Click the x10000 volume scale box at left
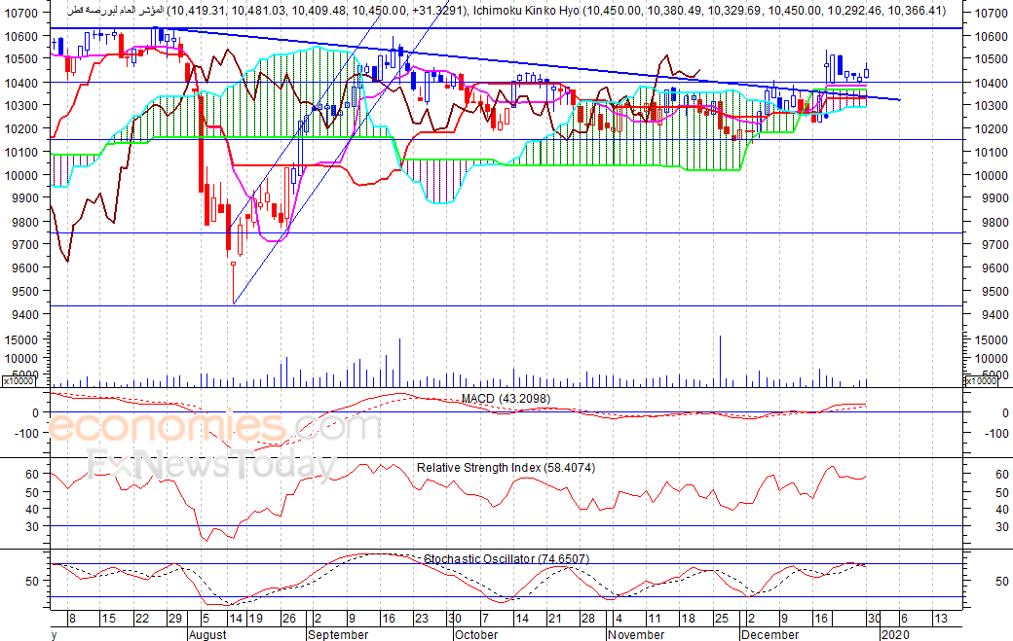Image resolution: width=1013 pixels, height=641 pixels. pyautogui.click(x=19, y=381)
